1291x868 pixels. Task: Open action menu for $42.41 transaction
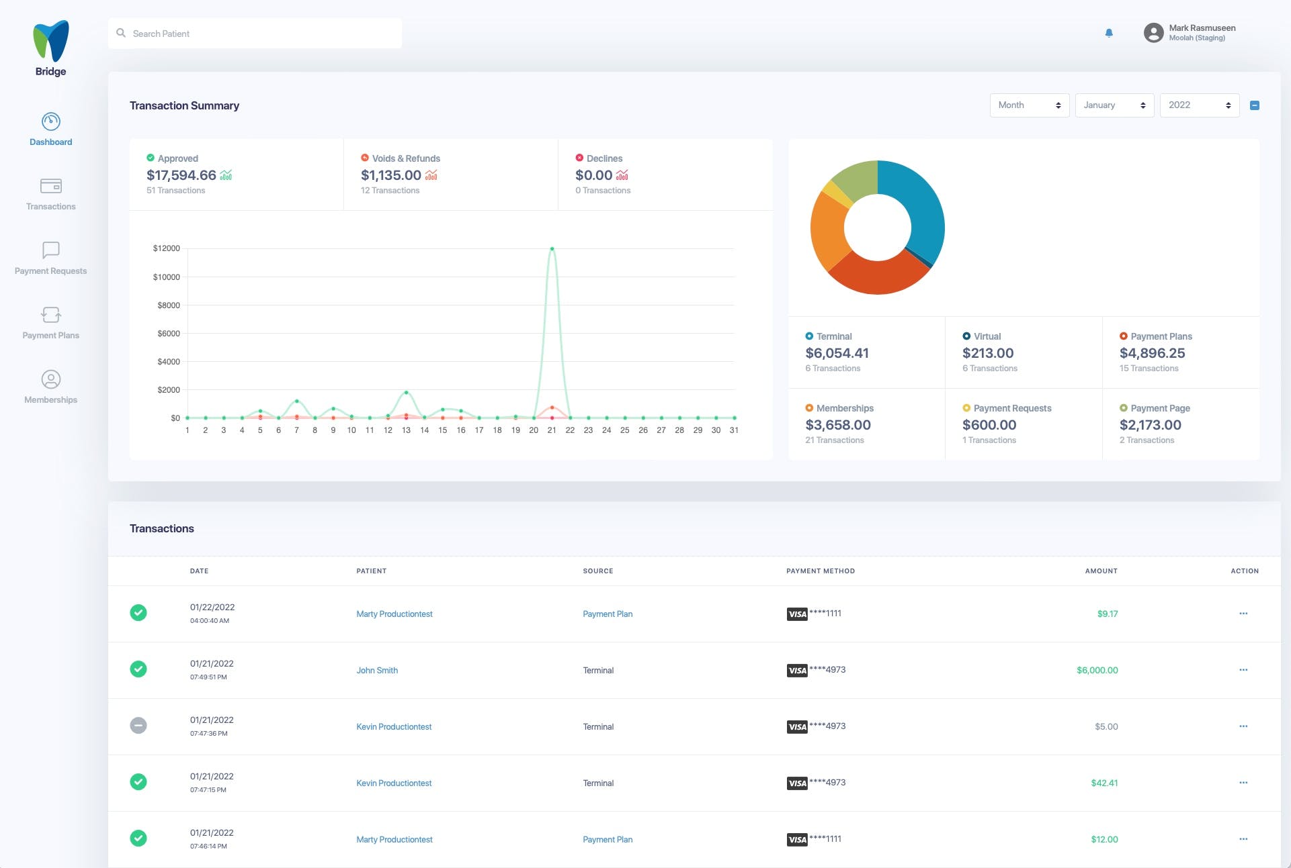coord(1243,783)
